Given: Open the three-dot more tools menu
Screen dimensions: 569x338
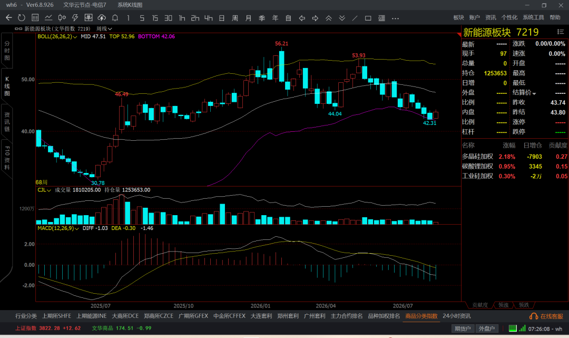Looking at the screenshot, I should (395, 18).
